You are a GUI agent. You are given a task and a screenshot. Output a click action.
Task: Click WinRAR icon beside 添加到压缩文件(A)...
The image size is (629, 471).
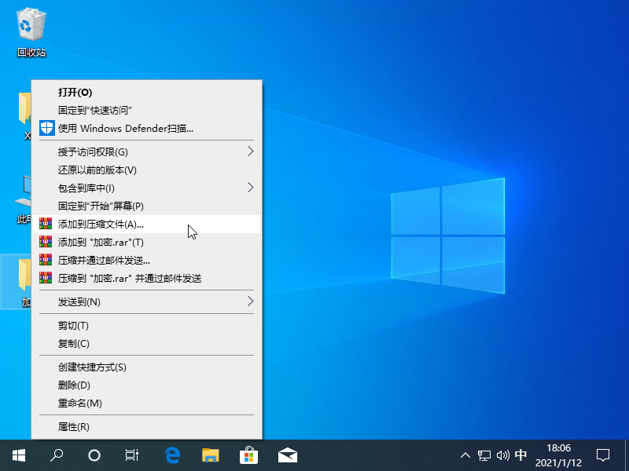[x=46, y=225]
